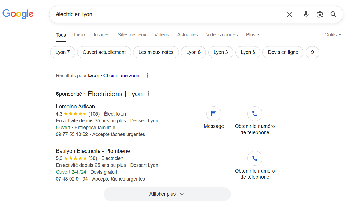
Task: Open the Batilyon Electricite - Plomberie listing
Action: (93, 151)
